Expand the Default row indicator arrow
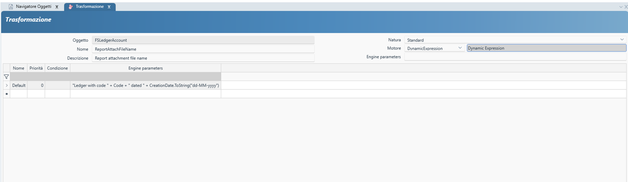628x182 pixels. pyautogui.click(x=7, y=86)
